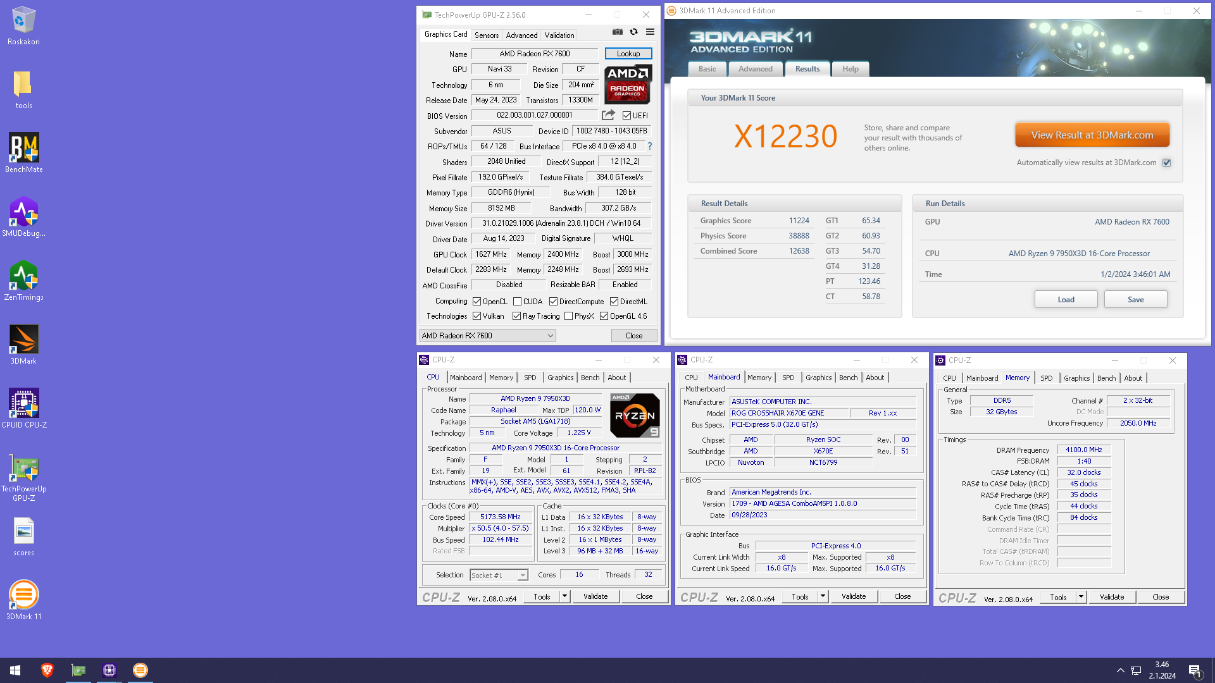Toggle DirectCompute checkbox
Image resolution: width=1215 pixels, height=683 pixels.
click(x=553, y=302)
